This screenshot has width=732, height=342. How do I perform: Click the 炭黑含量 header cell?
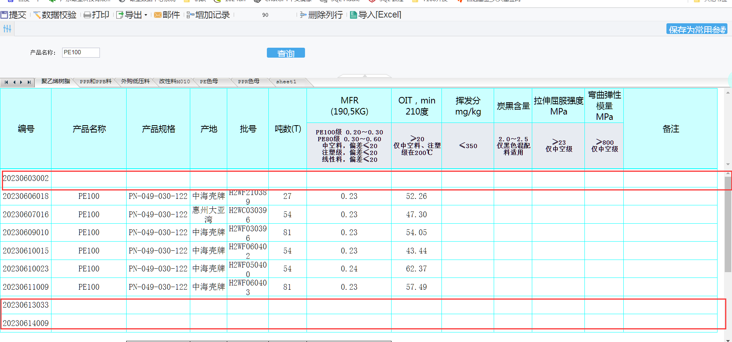tap(513, 106)
